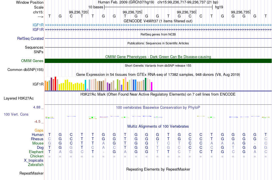Click the GENCODE V49lift37 track title
Screen dimensions: 272x180
tap(158, 21)
